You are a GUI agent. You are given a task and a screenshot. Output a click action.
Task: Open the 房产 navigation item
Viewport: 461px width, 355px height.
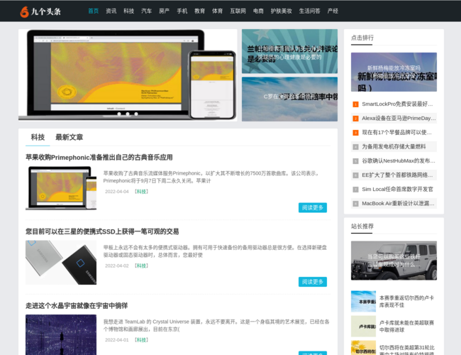(x=164, y=11)
